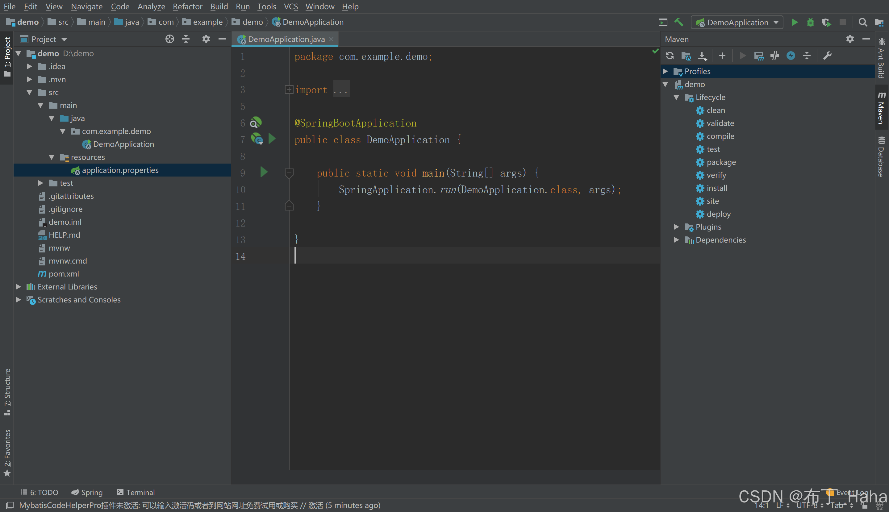This screenshot has height=512, width=889.
Task: Click locate file crosshair icon in Project panel
Action: coord(170,39)
